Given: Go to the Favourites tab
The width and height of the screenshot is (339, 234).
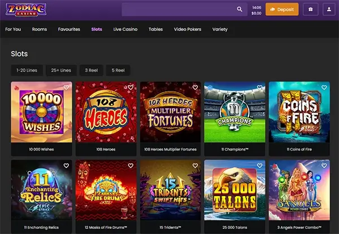Looking at the screenshot, I should coord(69,29).
